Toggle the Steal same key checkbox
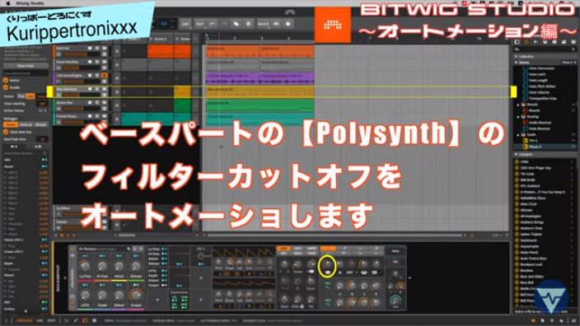Screen dimensions: 580x326 pos(6,132)
